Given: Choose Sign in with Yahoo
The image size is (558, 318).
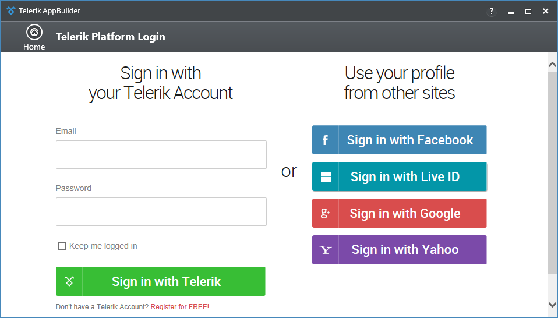Looking at the screenshot, I should point(405,250).
